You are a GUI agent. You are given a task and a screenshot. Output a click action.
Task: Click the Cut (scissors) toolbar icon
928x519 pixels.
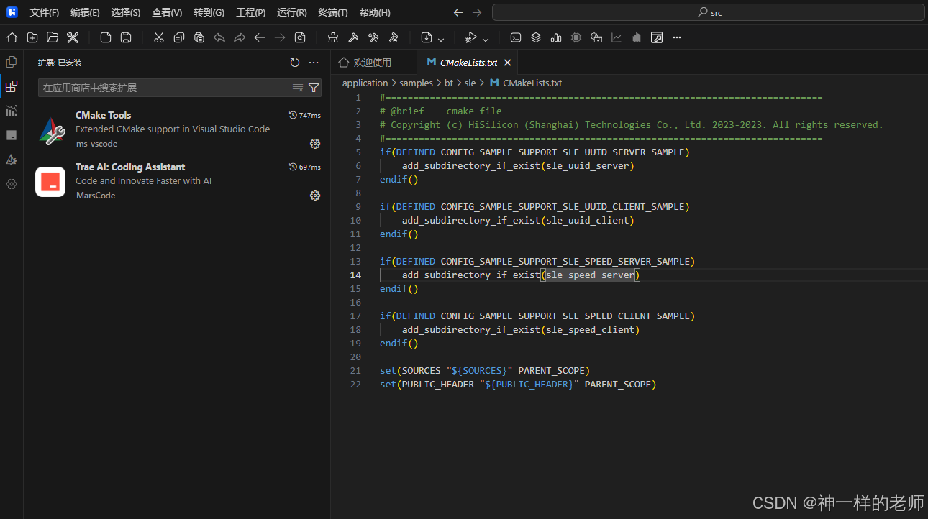pos(159,37)
